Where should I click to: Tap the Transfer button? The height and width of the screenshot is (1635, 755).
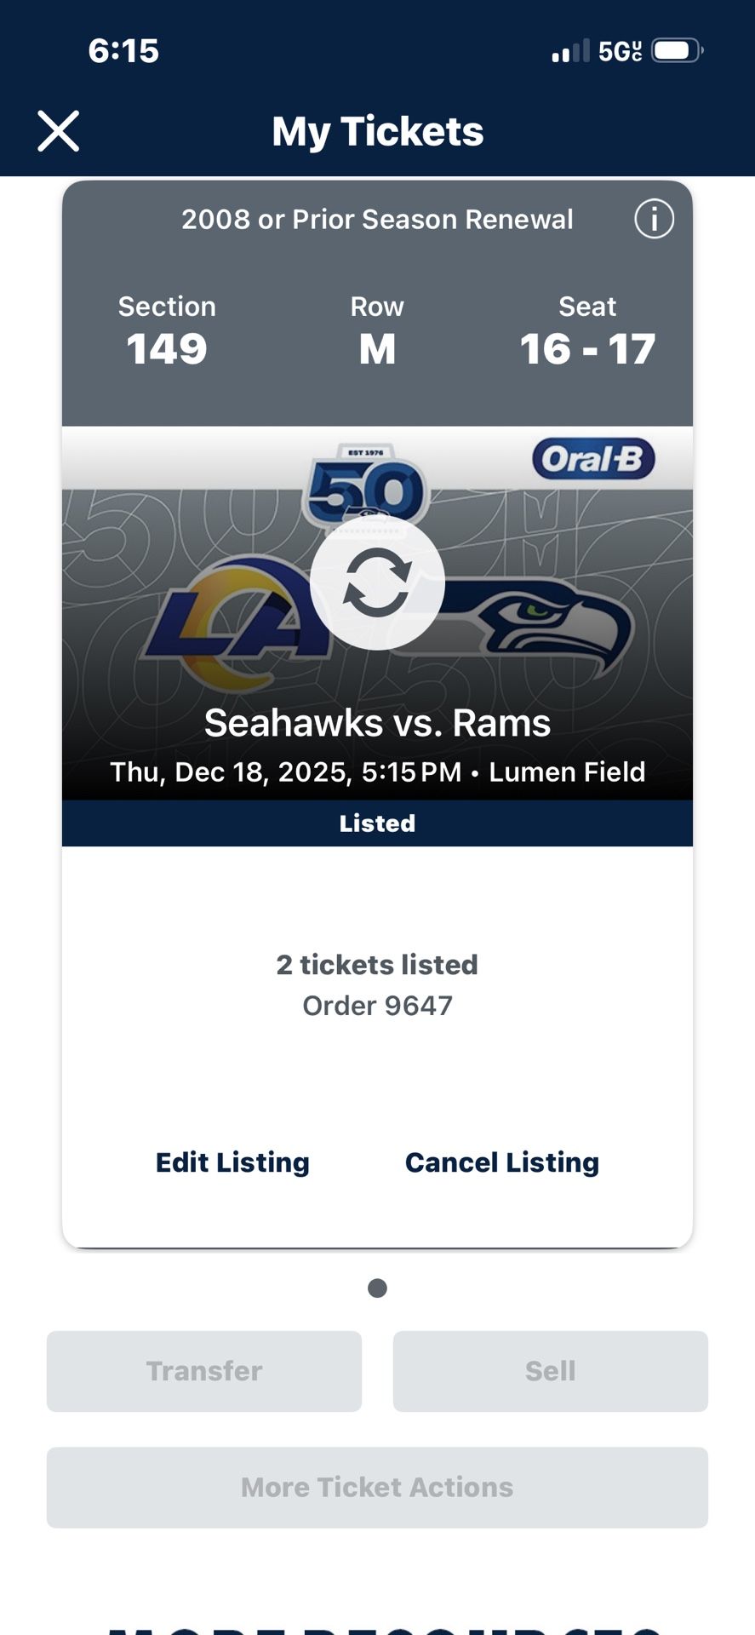click(x=204, y=1370)
